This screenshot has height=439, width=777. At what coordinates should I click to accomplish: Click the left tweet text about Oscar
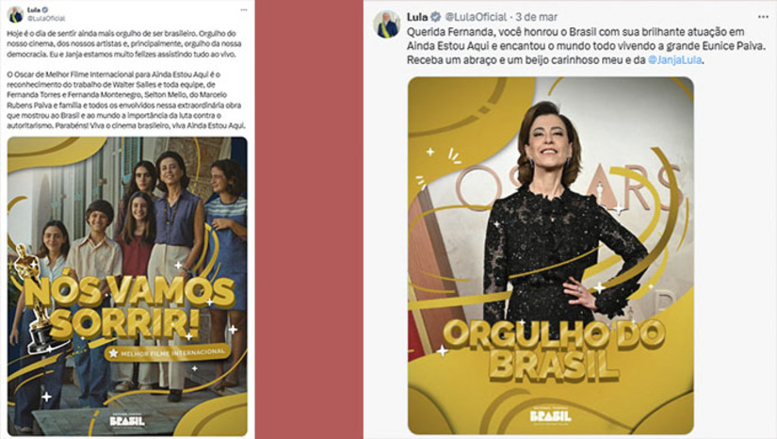pos(126,100)
